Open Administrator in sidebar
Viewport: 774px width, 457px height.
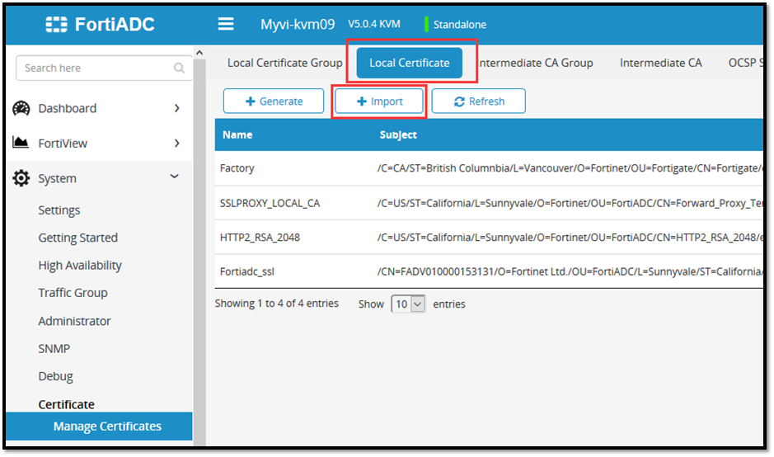(x=74, y=321)
